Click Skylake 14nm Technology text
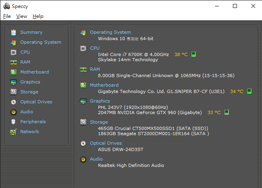This screenshot has height=188, width=262. [x=128, y=60]
